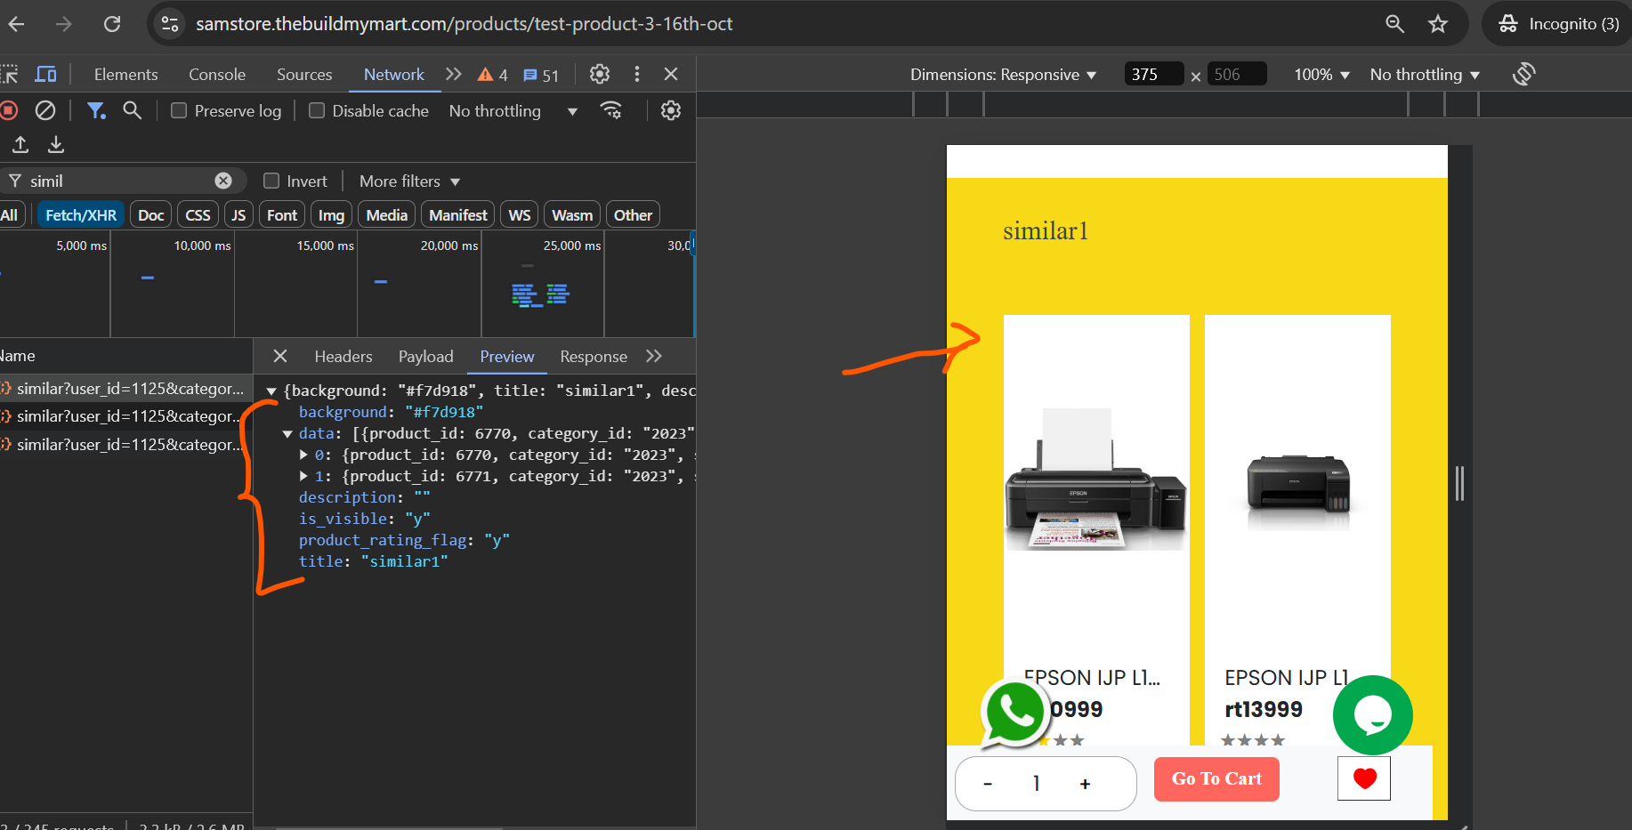Filter requests by Media type
Screen dimensions: 1632x830
[387, 215]
